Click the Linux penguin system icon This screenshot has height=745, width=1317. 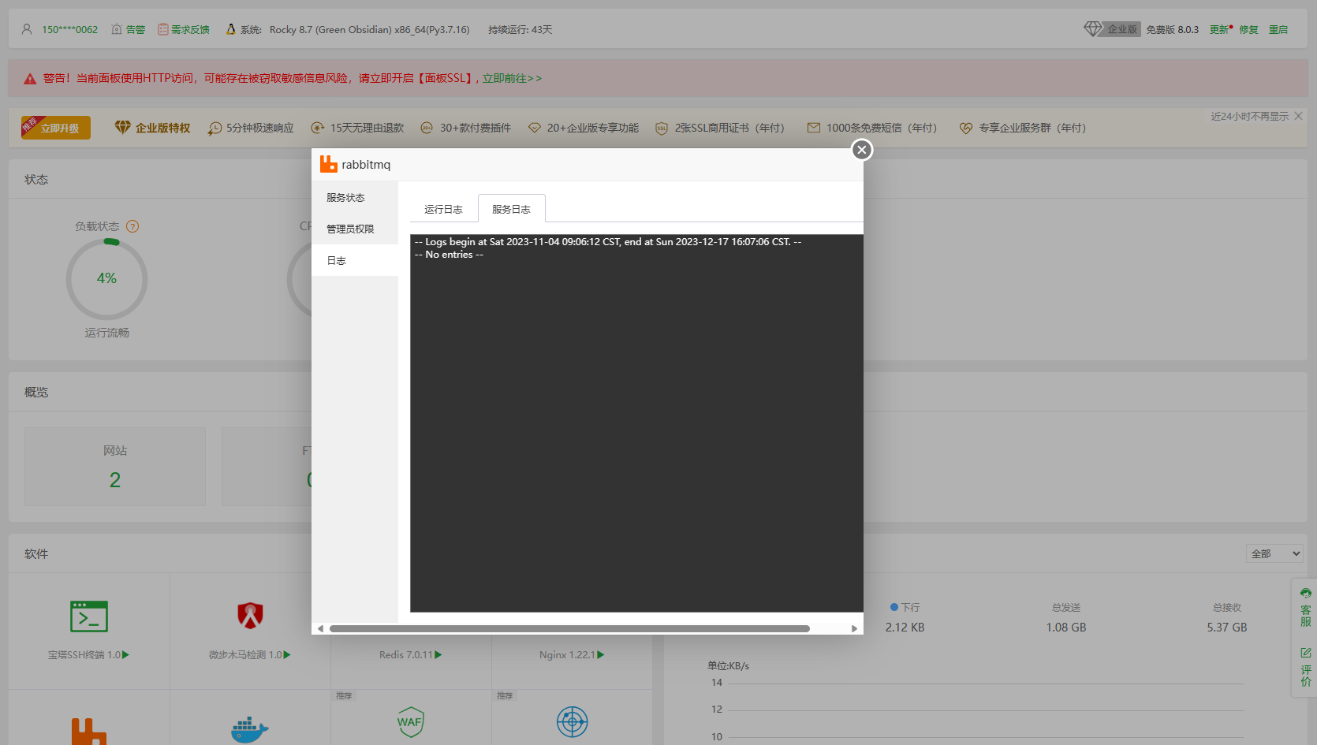230,29
